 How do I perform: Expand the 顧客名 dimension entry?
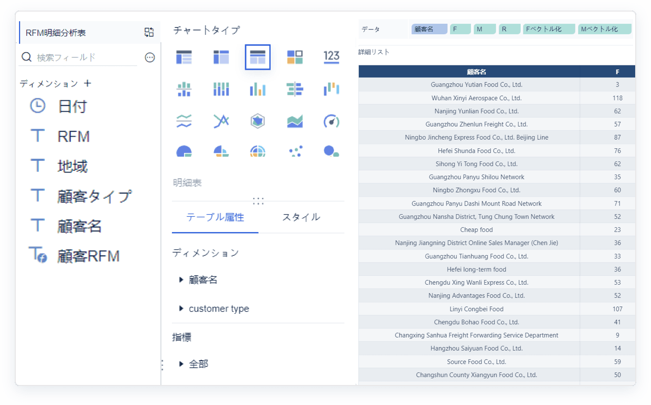click(x=181, y=280)
